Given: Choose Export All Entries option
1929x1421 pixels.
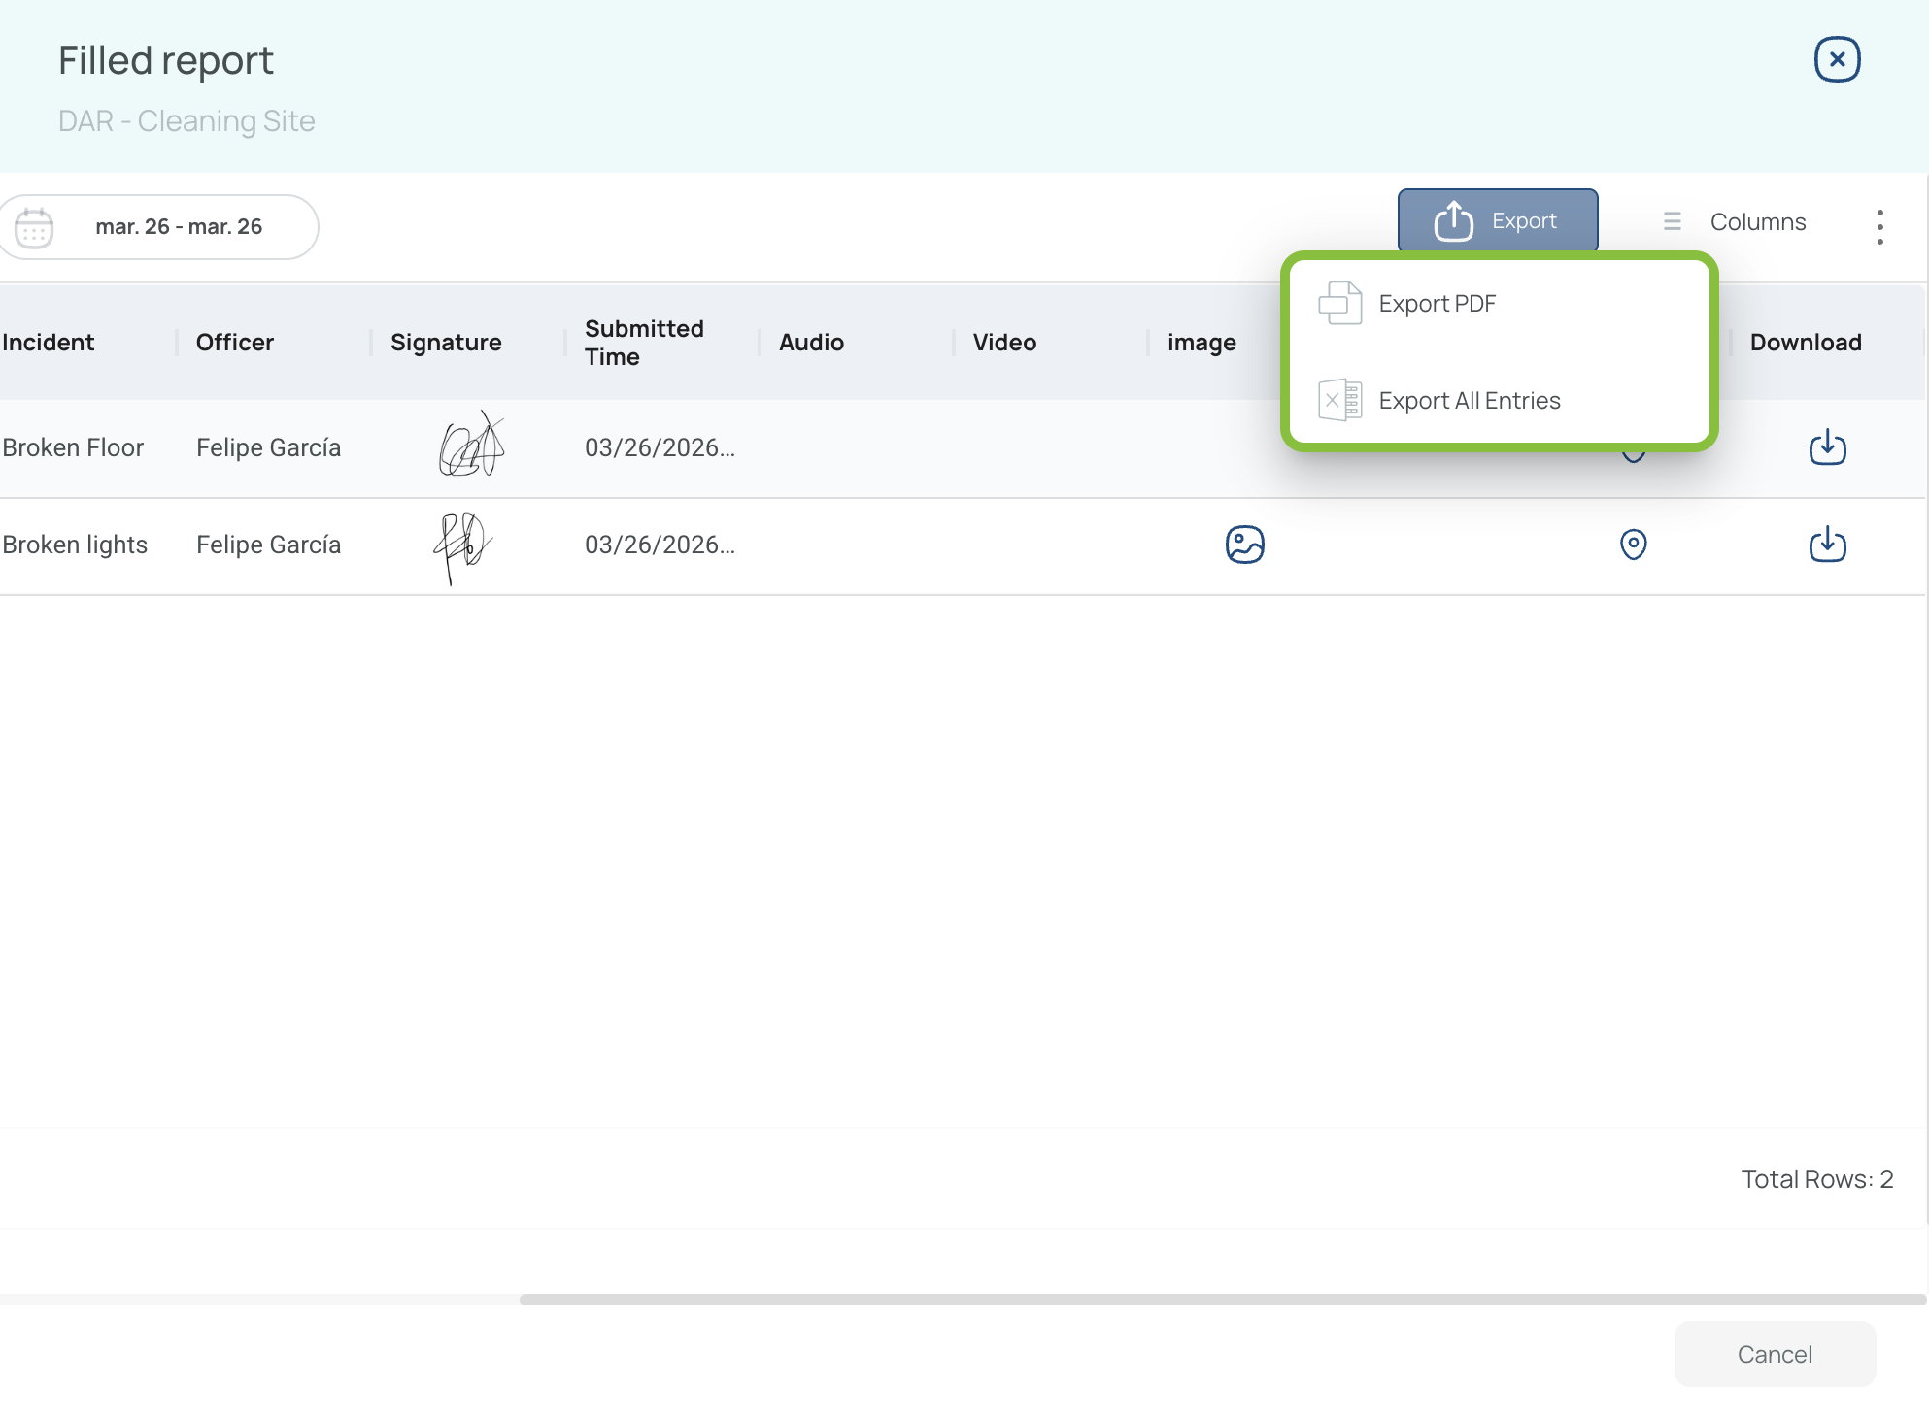Looking at the screenshot, I should tap(1469, 401).
